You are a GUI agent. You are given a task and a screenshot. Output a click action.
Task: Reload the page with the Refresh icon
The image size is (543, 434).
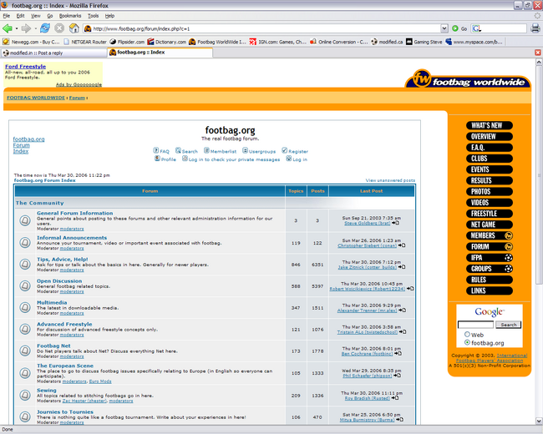[x=45, y=28]
